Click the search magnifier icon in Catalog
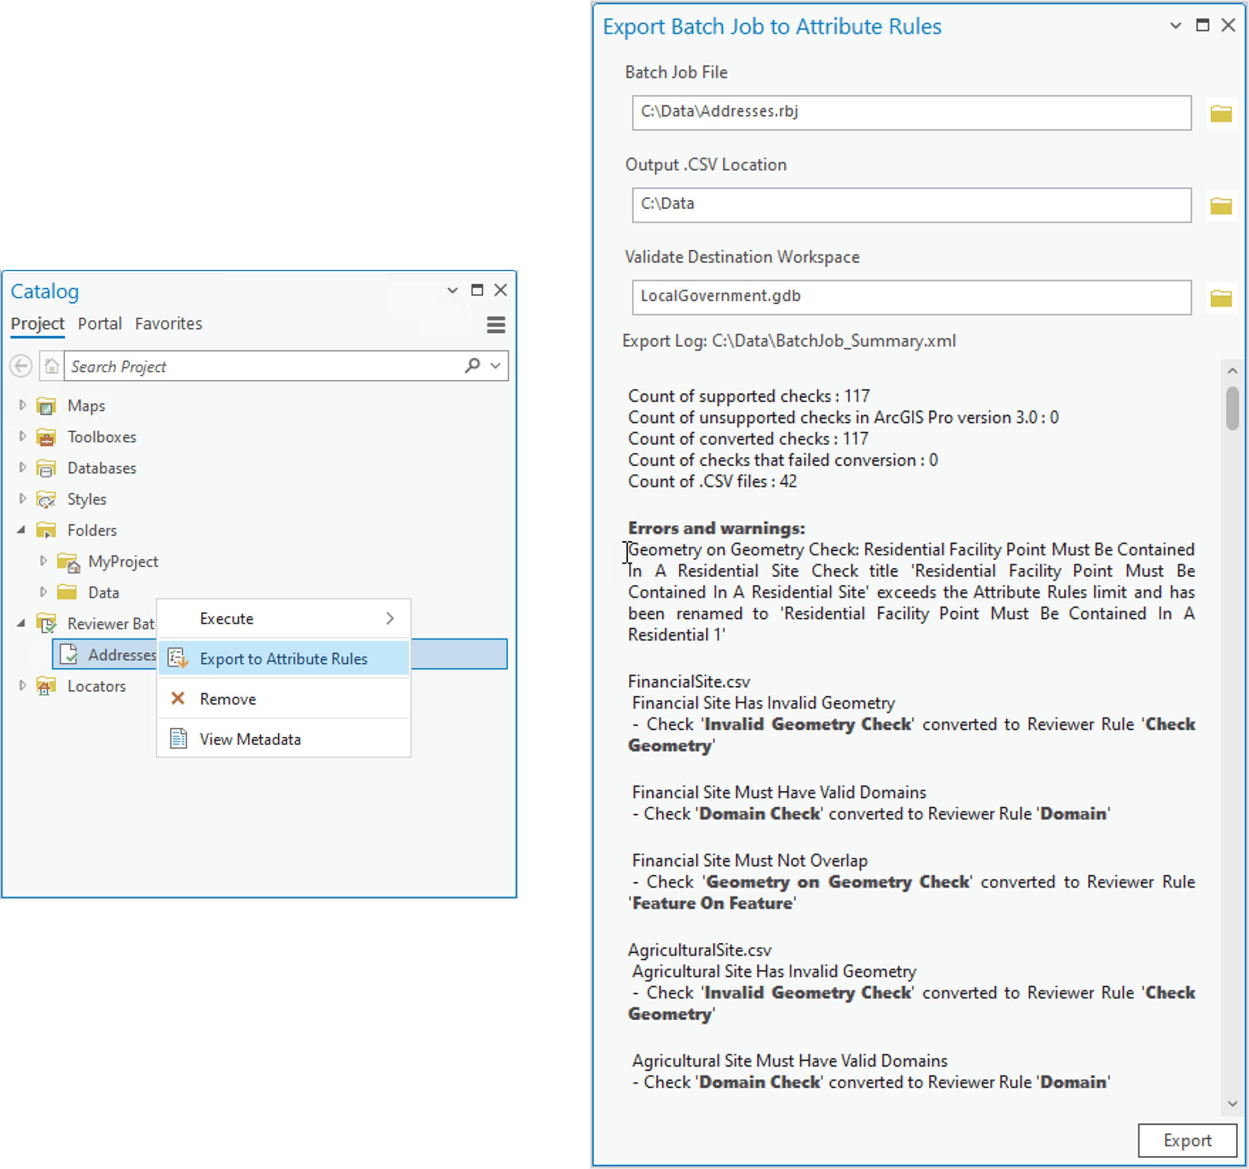Screen dimensions: 1249x1169 (472, 365)
